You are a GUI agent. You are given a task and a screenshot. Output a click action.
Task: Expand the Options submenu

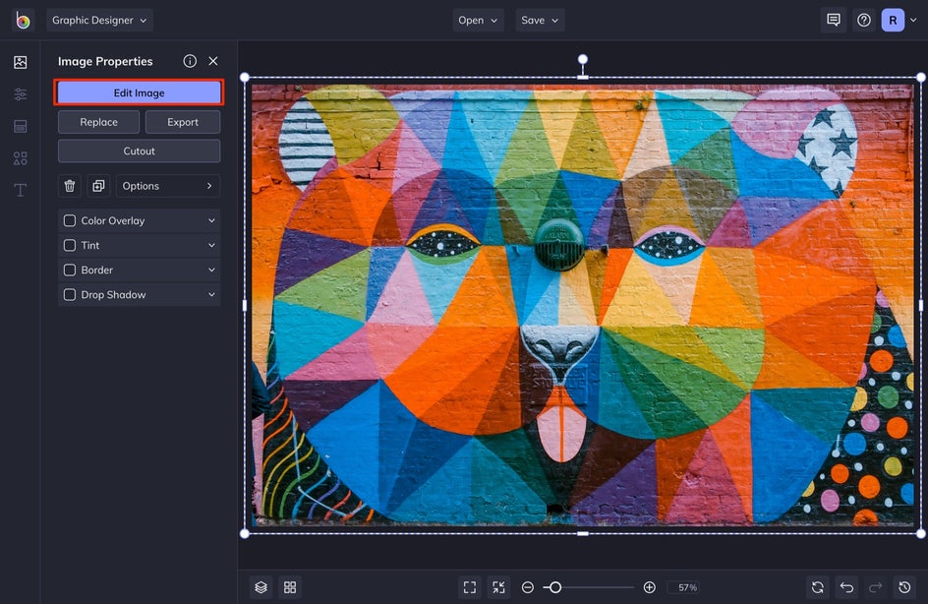168,186
